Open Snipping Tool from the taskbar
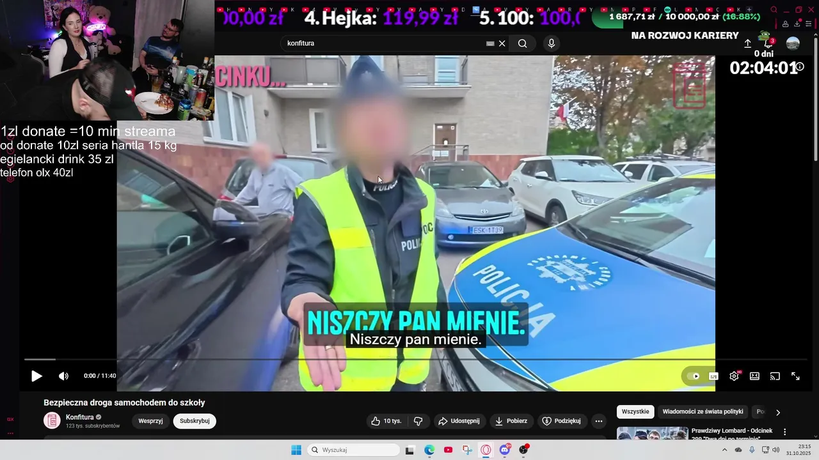 pyautogui.click(x=467, y=450)
